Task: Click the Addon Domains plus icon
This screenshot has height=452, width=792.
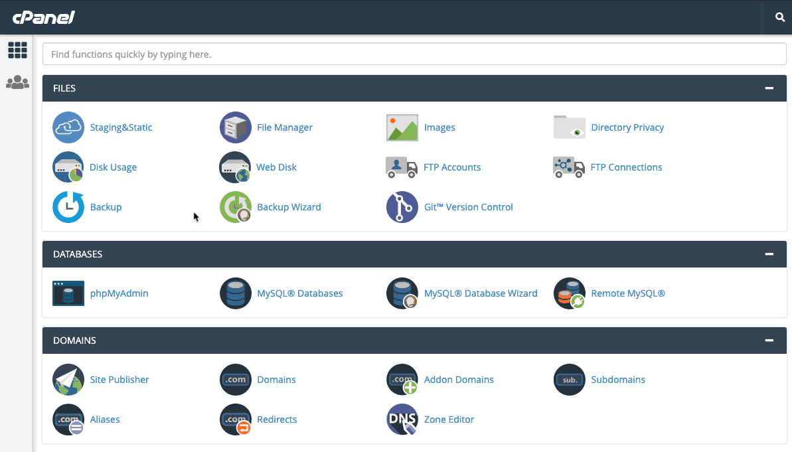Action: click(402, 380)
